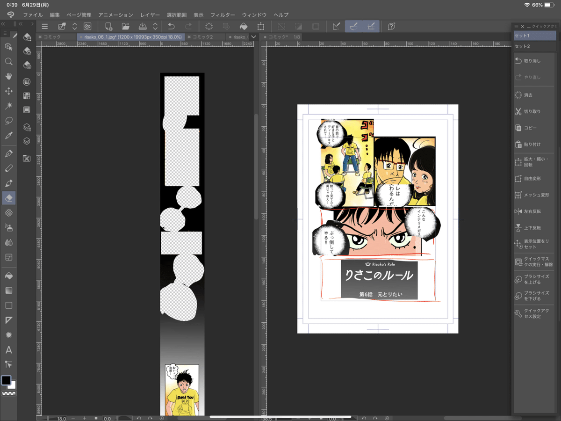561x421 pixels.
Task: Open the ファイル menu
Action: point(33,15)
